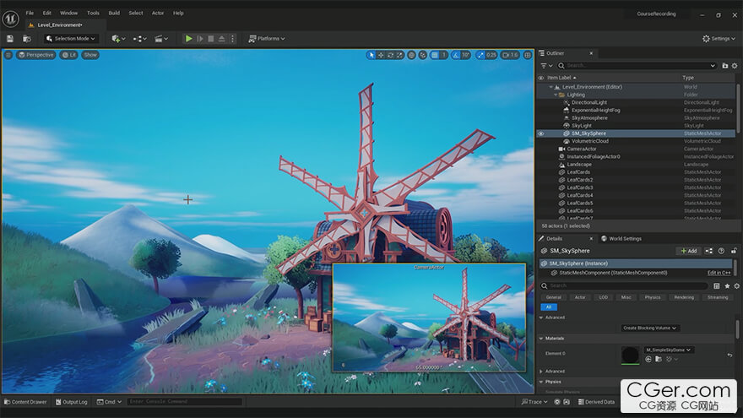Open the Settings dropdown
This screenshot has height=418, width=743.
pyautogui.click(x=719, y=38)
